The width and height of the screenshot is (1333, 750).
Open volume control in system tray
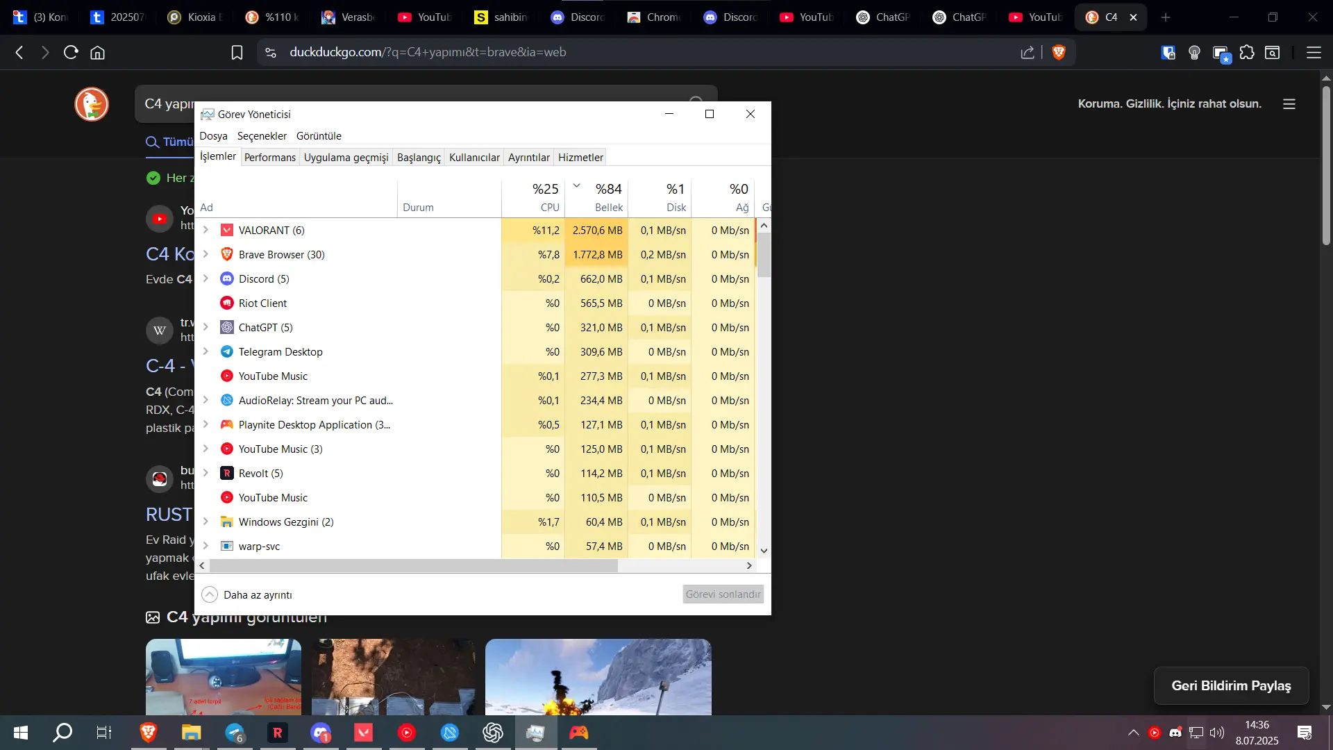pos(1217,733)
